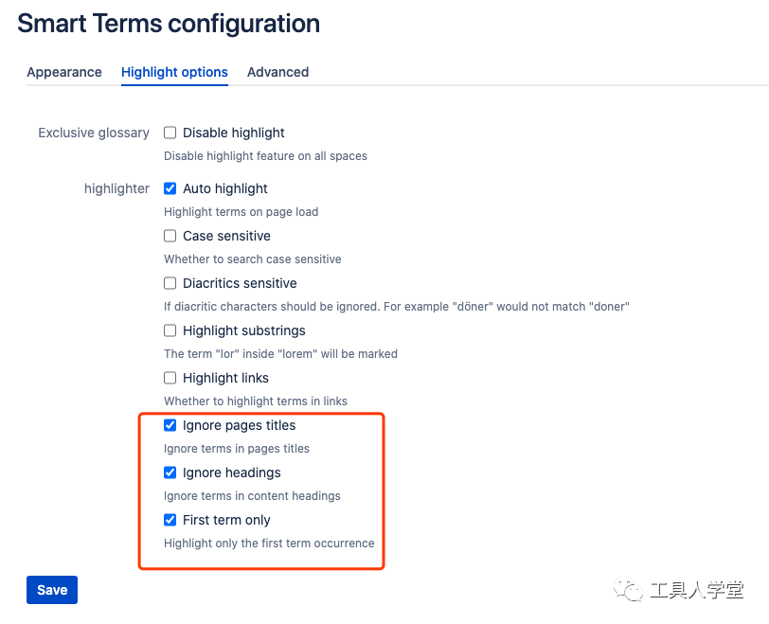The image size is (769, 624).
Task: Uncheck the Auto highlight checkbox
Action: coord(170,188)
